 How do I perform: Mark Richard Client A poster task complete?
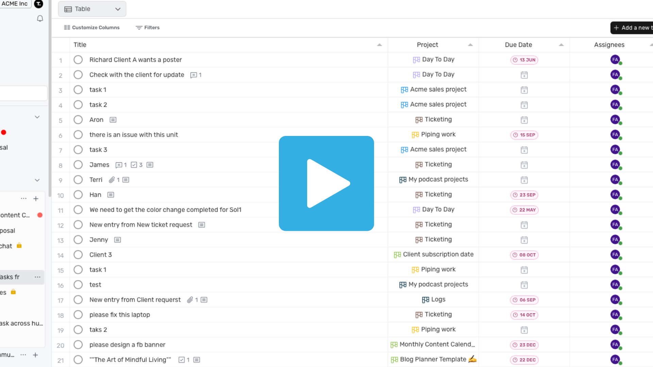[x=78, y=60]
